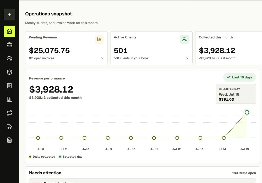Open the Last 10 days range selector
The width and height of the screenshot is (262, 183).
point(240,77)
